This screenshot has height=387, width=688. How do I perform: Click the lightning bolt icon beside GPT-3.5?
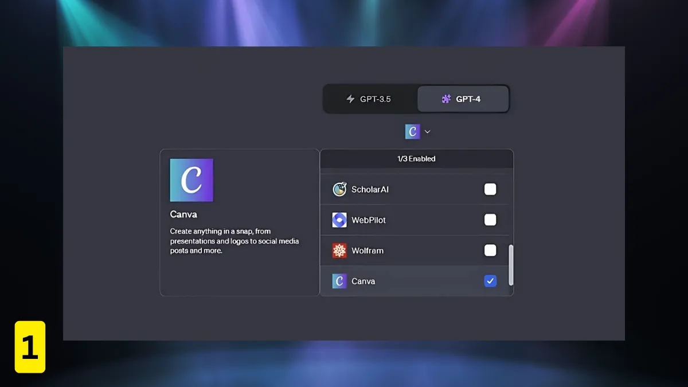(350, 99)
